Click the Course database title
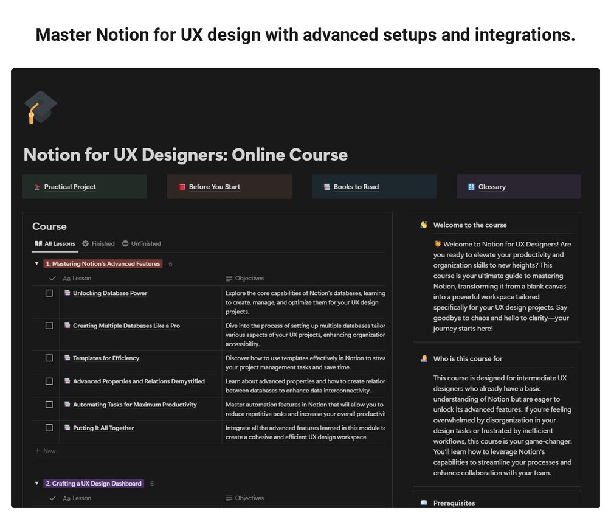 49,226
